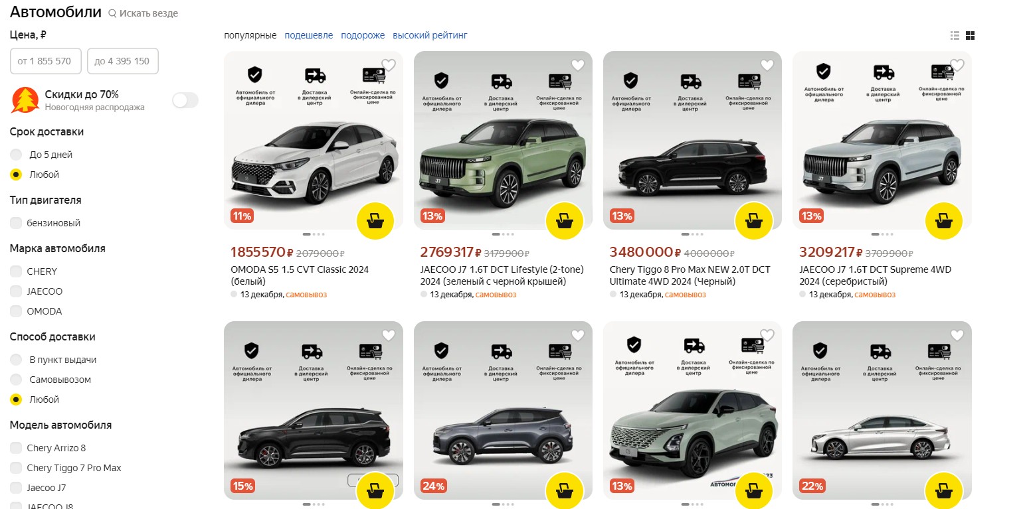Click the minimum price input field

pos(45,61)
